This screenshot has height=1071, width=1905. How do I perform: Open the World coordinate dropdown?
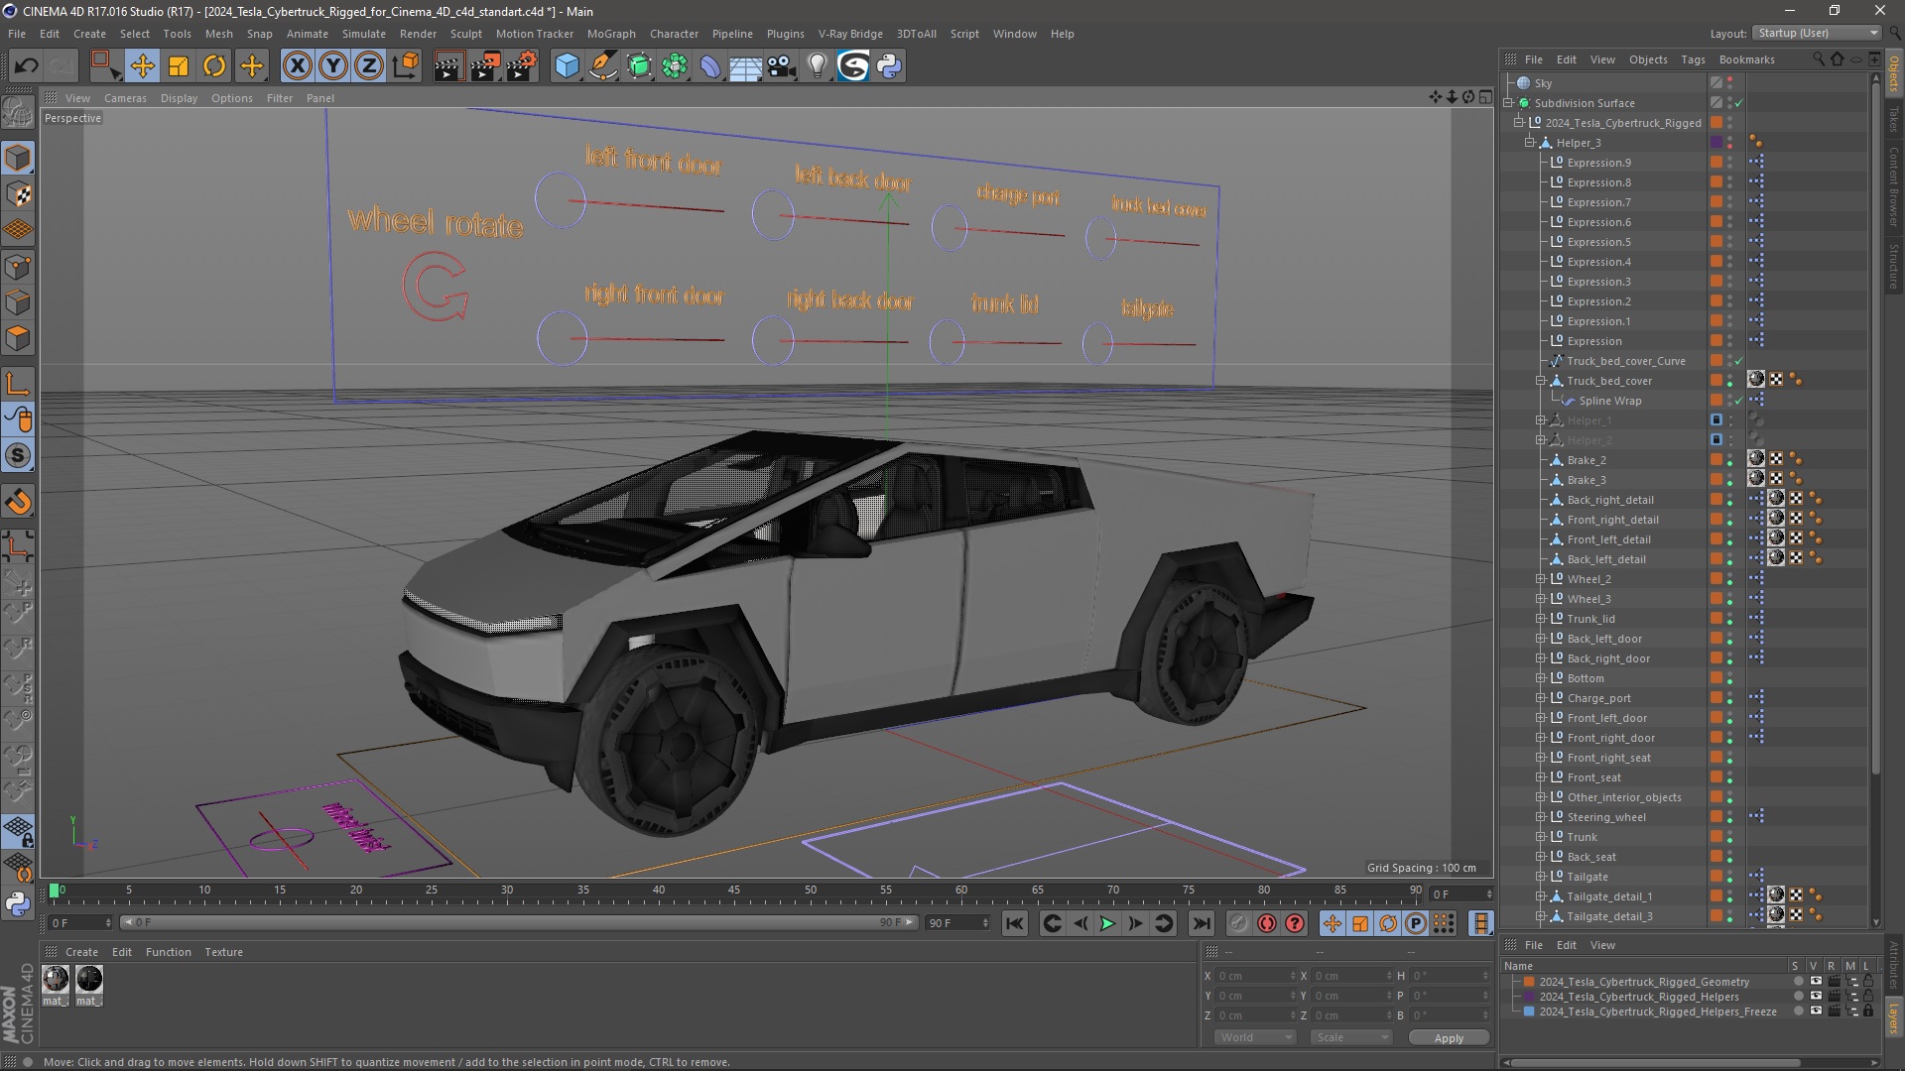pos(1255,1037)
